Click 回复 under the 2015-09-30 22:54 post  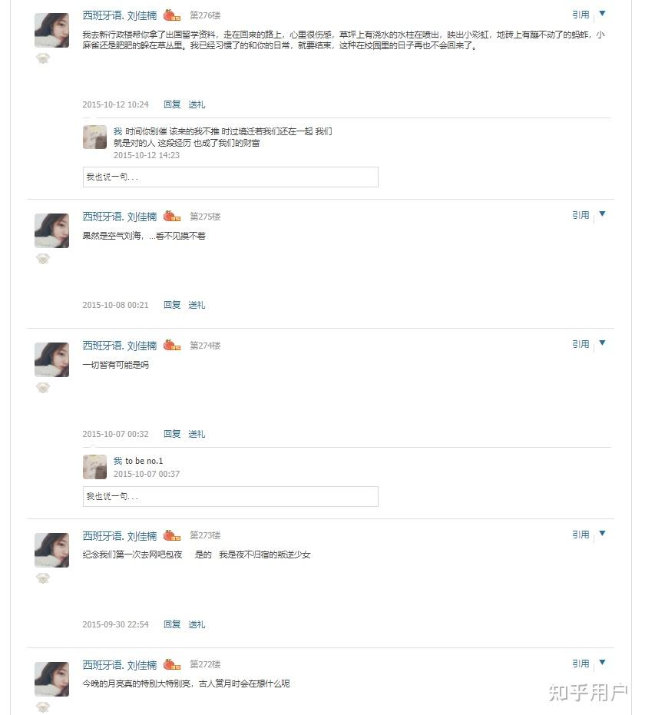(172, 624)
